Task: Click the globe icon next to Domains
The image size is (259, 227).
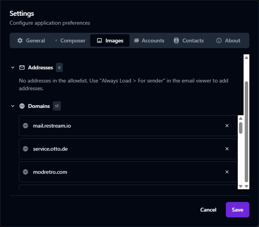Action: tap(22, 106)
